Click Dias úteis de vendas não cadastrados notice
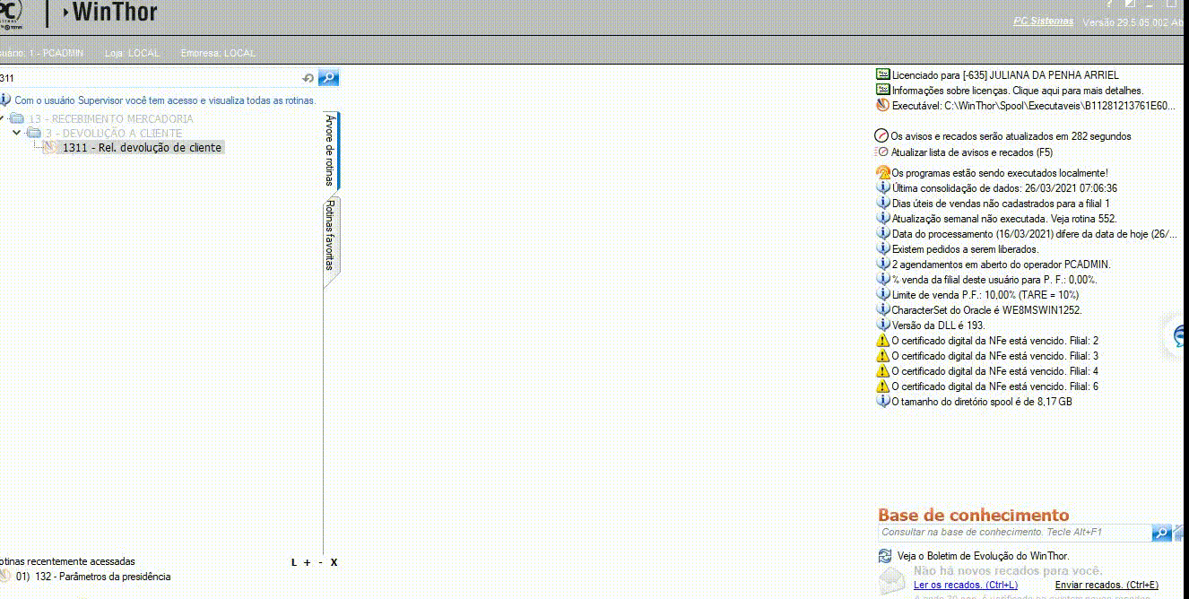This screenshot has height=599, width=1189. point(1001,204)
